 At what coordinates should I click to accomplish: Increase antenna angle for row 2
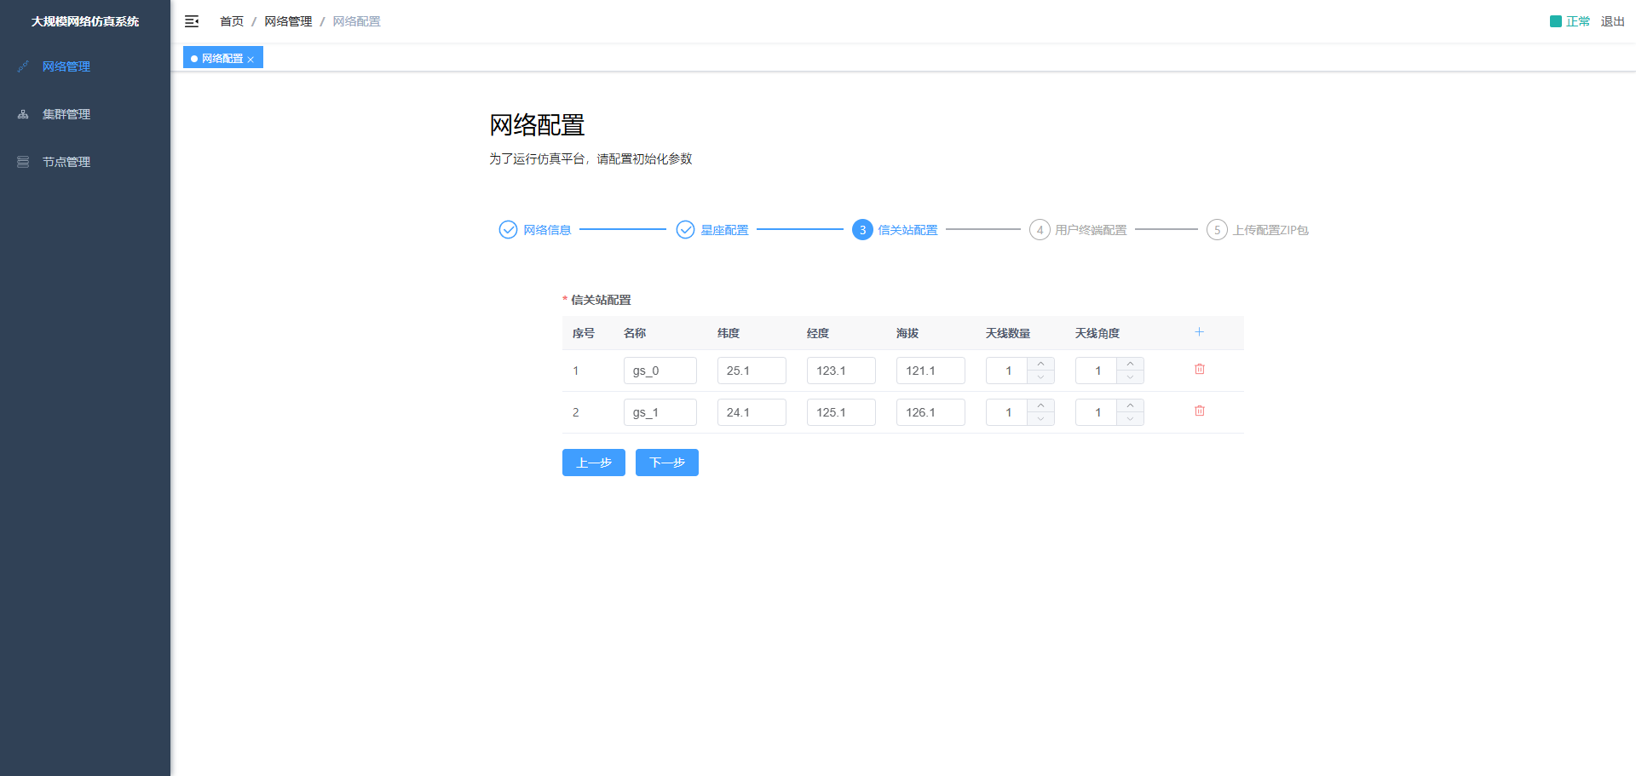[x=1130, y=406]
